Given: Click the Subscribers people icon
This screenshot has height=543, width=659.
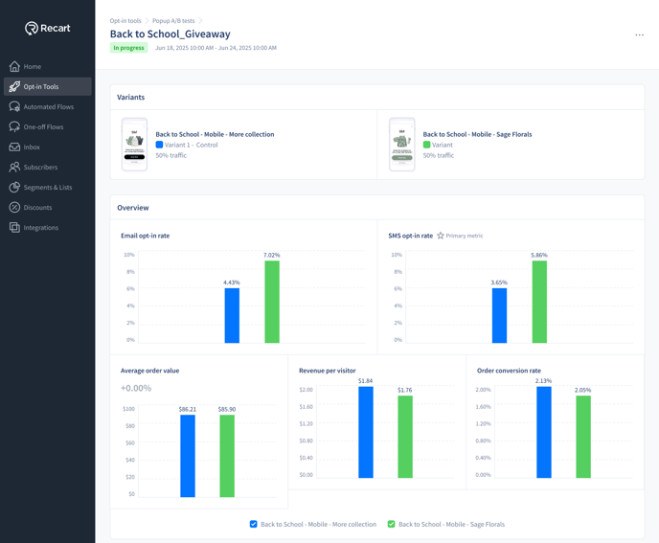Looking at the screenshot, I should pyautogui.click(x=14, y=168).
